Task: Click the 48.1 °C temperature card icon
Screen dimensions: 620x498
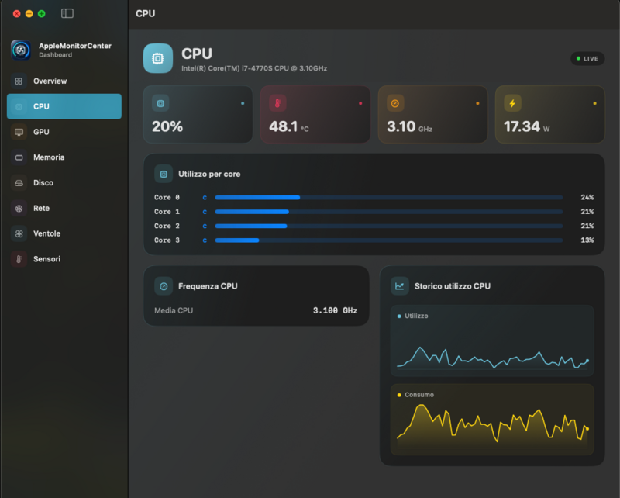Action: coord(277,103)
